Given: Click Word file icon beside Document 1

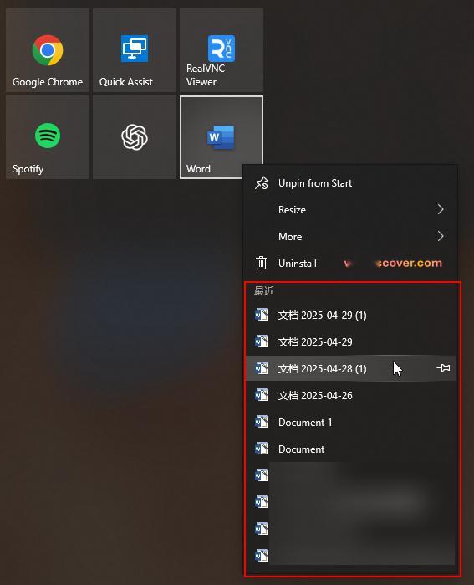Looking at the screenshot, I should (x=261, y=422).
